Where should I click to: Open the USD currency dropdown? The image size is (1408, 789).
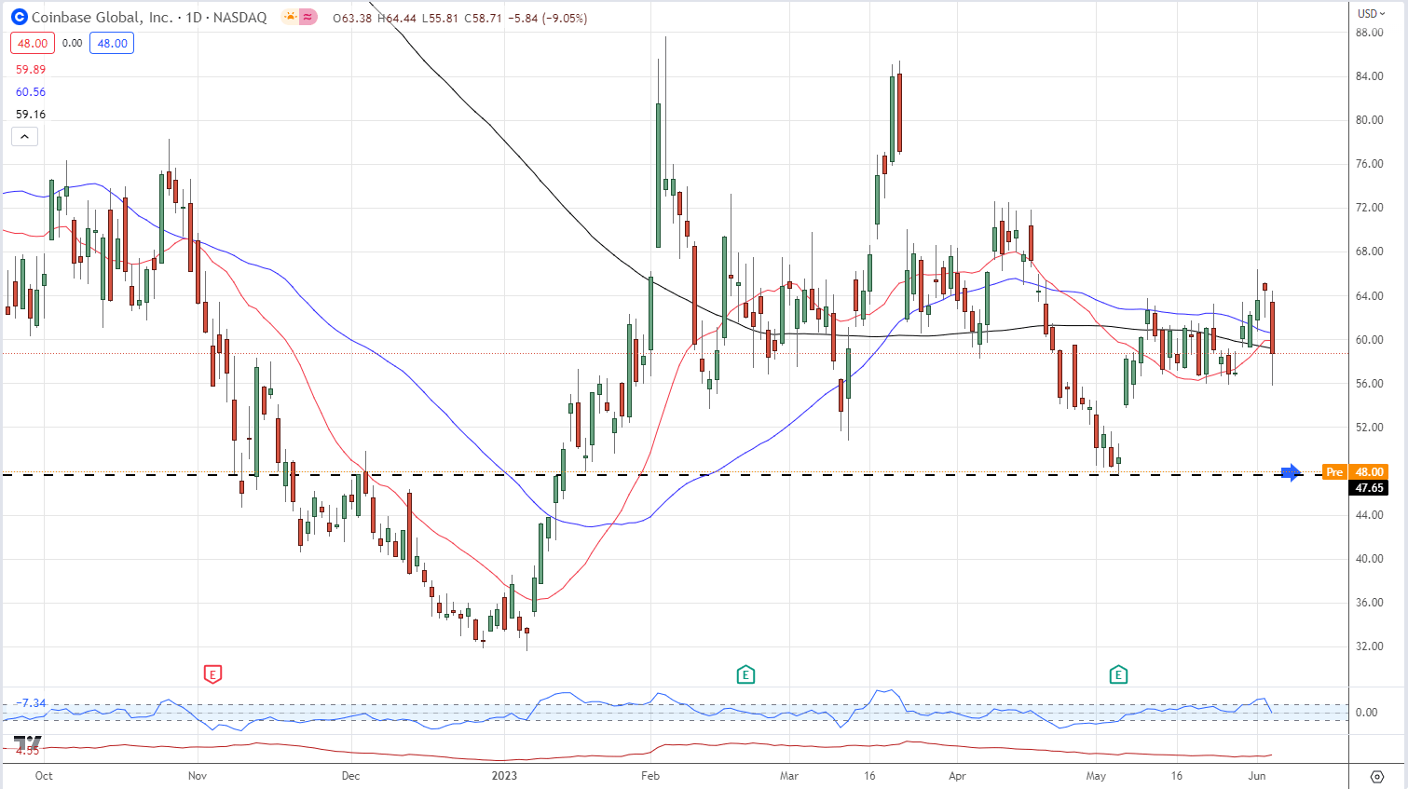coord(1372,13)
